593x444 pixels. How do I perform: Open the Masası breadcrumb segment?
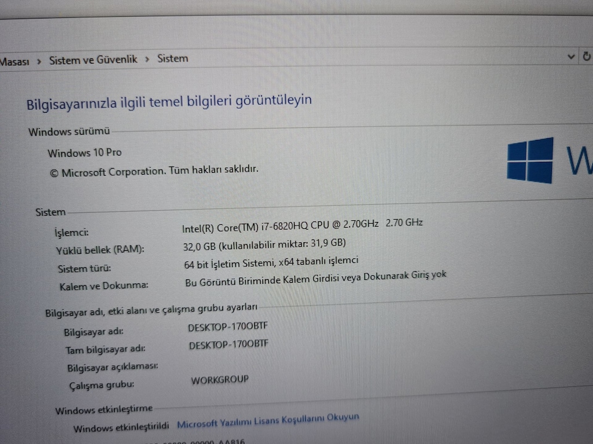coord(14,61)
